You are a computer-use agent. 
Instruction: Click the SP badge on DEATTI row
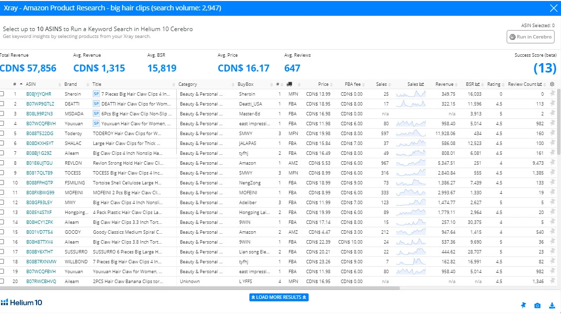[96, 104]
